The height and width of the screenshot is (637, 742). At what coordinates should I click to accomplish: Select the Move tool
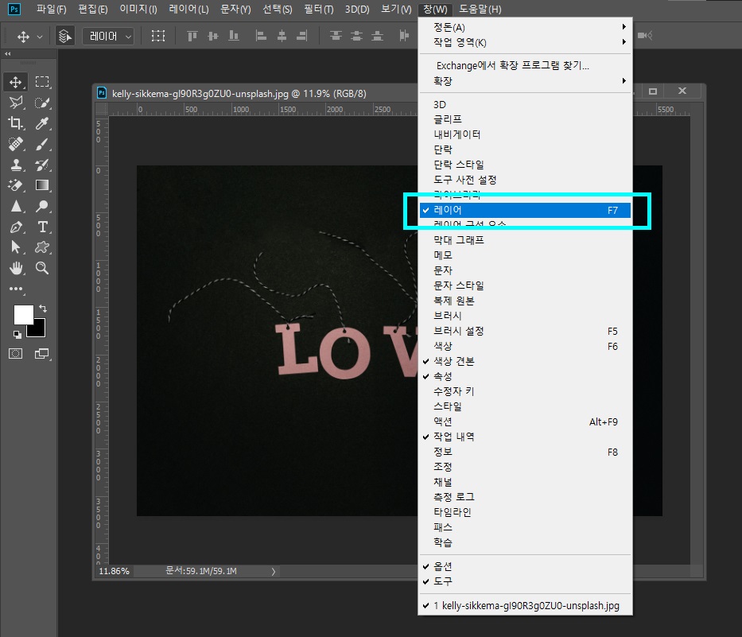(17, 82)
